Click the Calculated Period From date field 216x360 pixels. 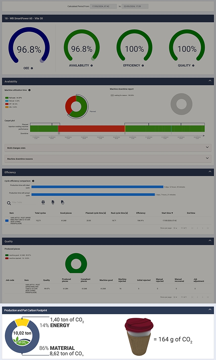click(x=103, y=6)
